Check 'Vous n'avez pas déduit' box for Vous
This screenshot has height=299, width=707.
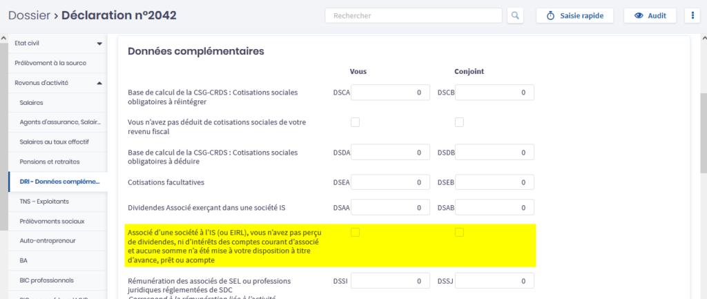click(355, 122)
